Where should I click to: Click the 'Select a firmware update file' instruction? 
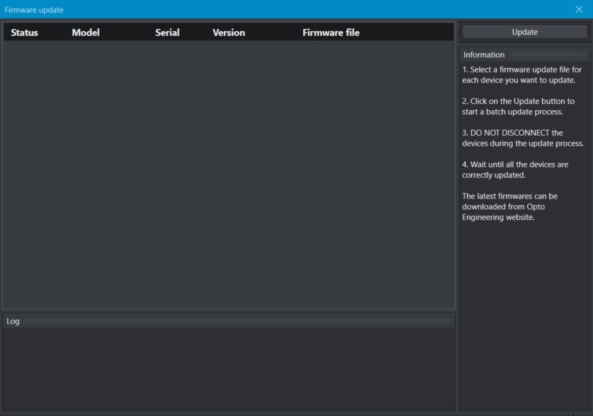point(522,74)
